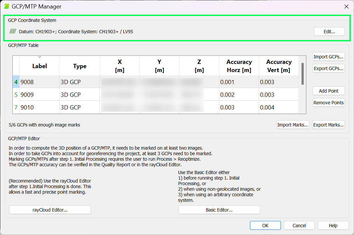Click the X coordinate field of GCP 9008
The height and width of the screenshot is (235, 354).
tap(119, 82)
